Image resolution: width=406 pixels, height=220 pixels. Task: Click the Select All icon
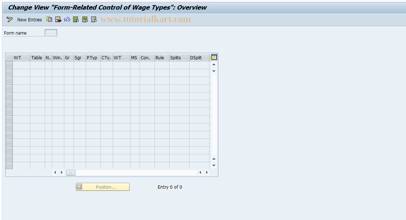pyautogui.click(x=76, y=20)
